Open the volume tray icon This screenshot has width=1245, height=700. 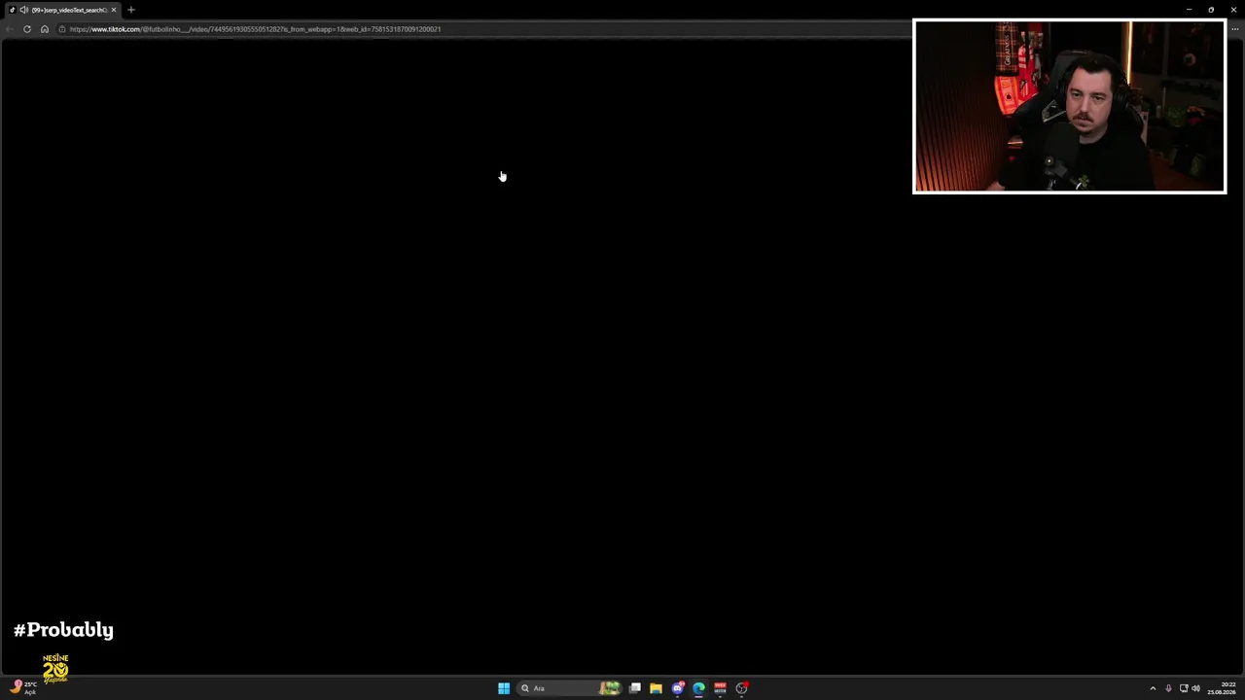[x=1195, y=688]
